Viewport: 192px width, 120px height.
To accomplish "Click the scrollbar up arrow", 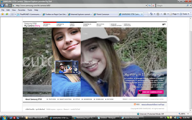I will 190,19.
